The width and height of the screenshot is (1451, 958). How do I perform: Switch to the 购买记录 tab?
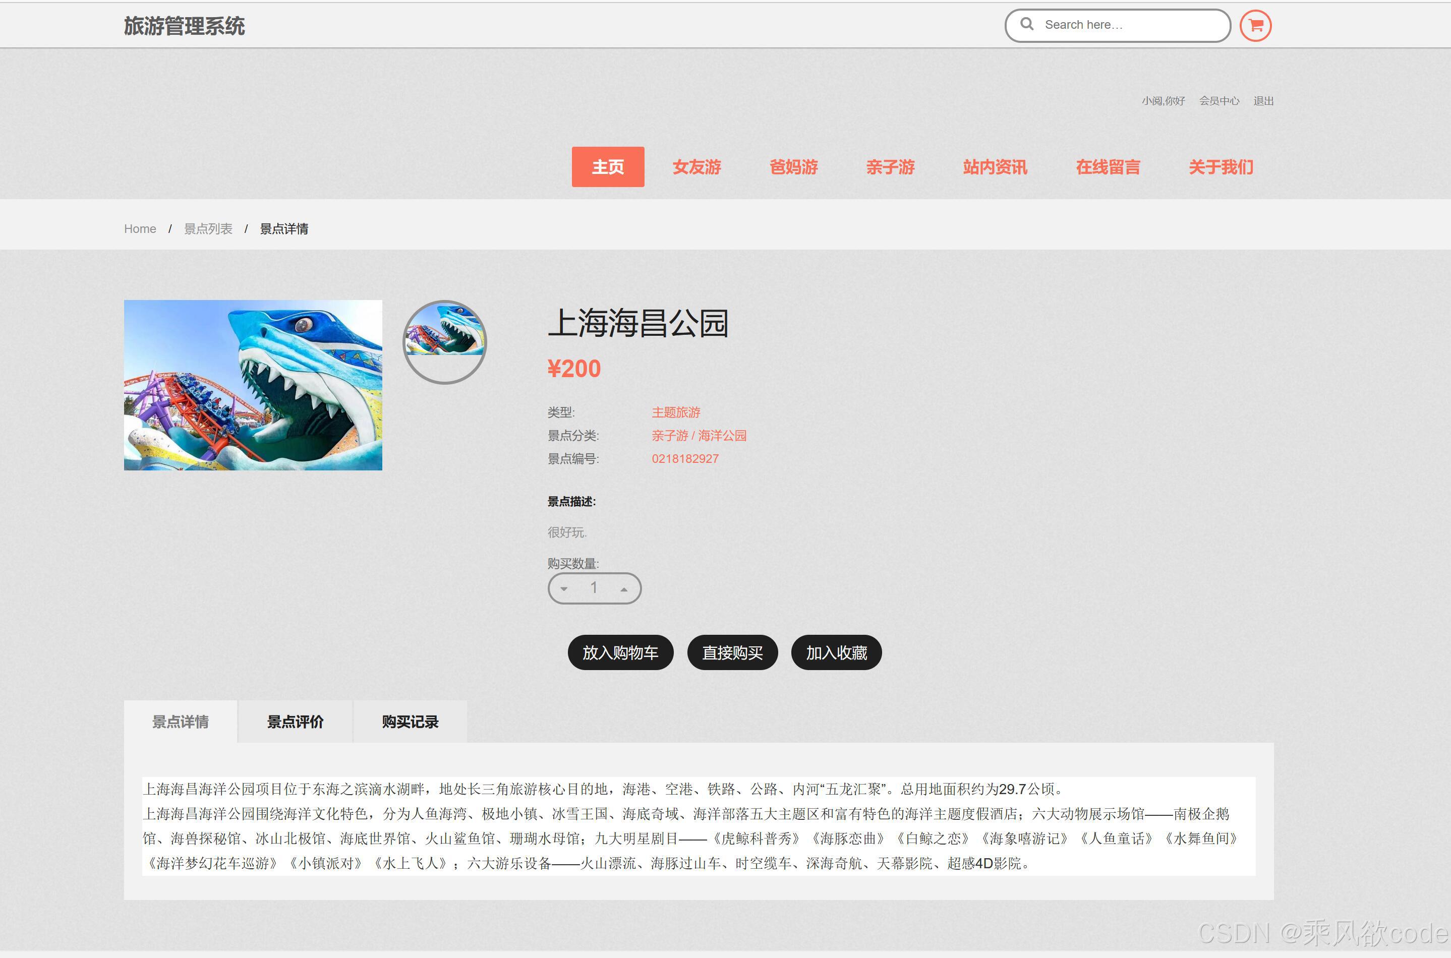410,722
